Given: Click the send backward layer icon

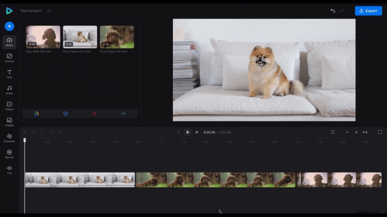Looking at the screenshot, I should coord(52,132).
